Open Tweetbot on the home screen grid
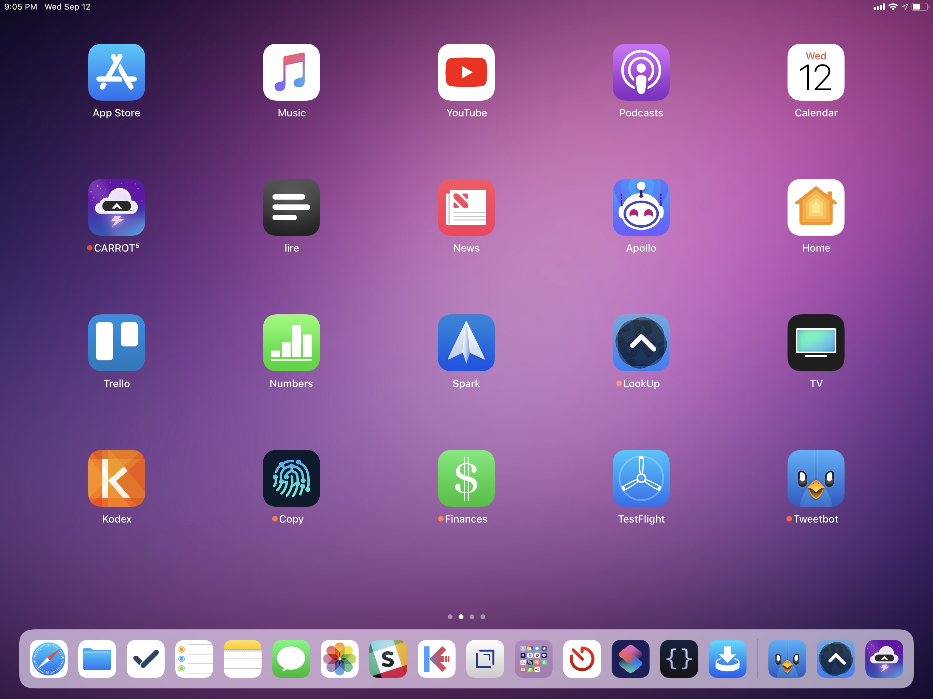Screen dimensions: 933x699 pos(816,478)
